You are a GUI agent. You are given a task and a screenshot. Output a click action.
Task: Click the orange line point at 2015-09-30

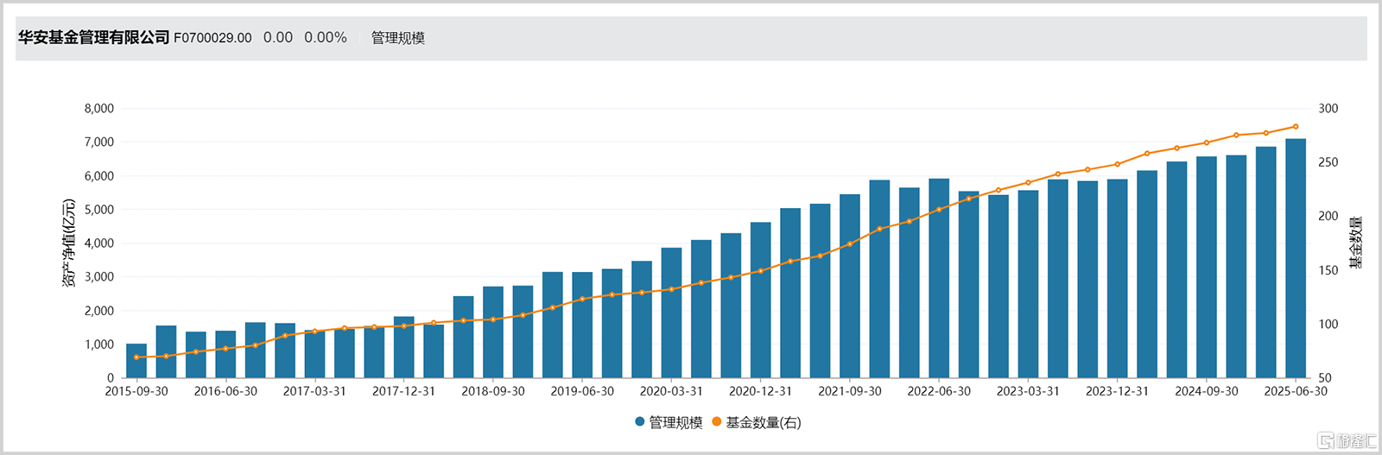136,357
